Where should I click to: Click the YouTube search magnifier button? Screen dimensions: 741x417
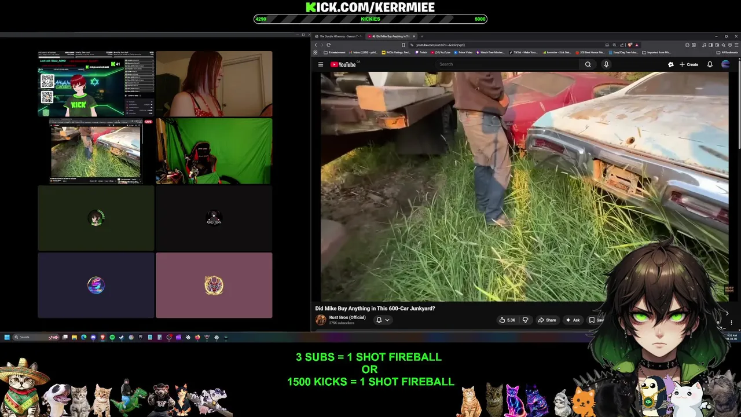point(588,64)
